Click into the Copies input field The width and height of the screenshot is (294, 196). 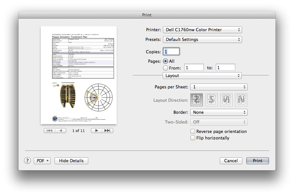(x=171, y=52)
